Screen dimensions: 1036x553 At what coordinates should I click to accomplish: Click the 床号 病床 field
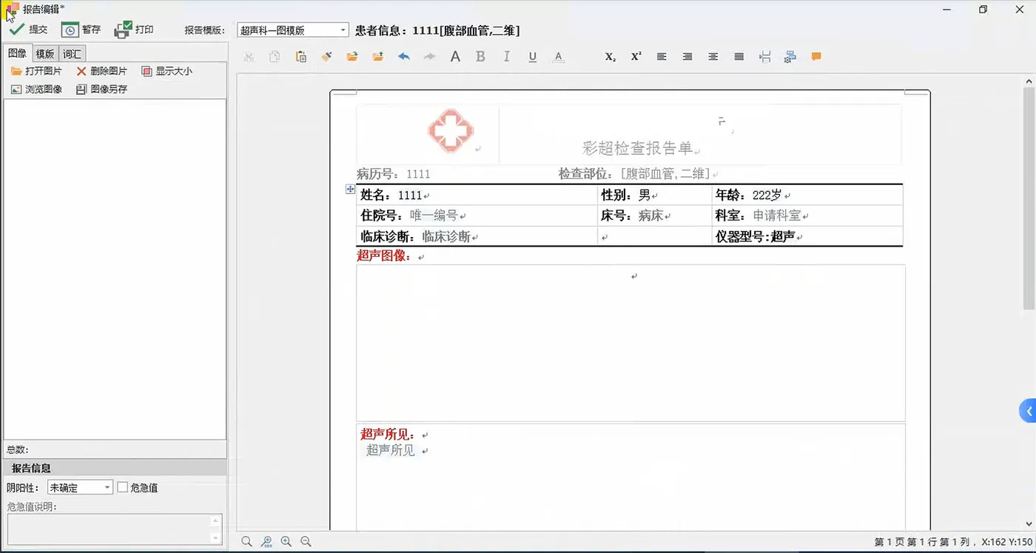pyautogui.click(x=654, y=215)
